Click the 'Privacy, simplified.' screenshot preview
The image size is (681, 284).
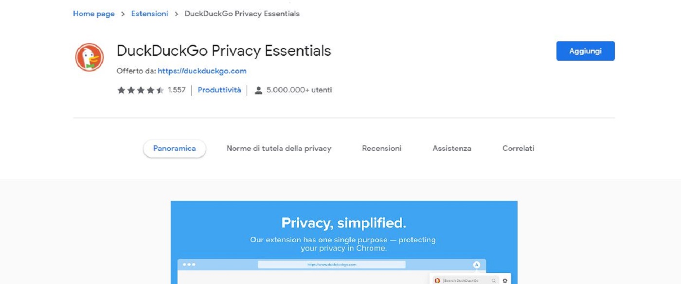(x=344, y=229)
